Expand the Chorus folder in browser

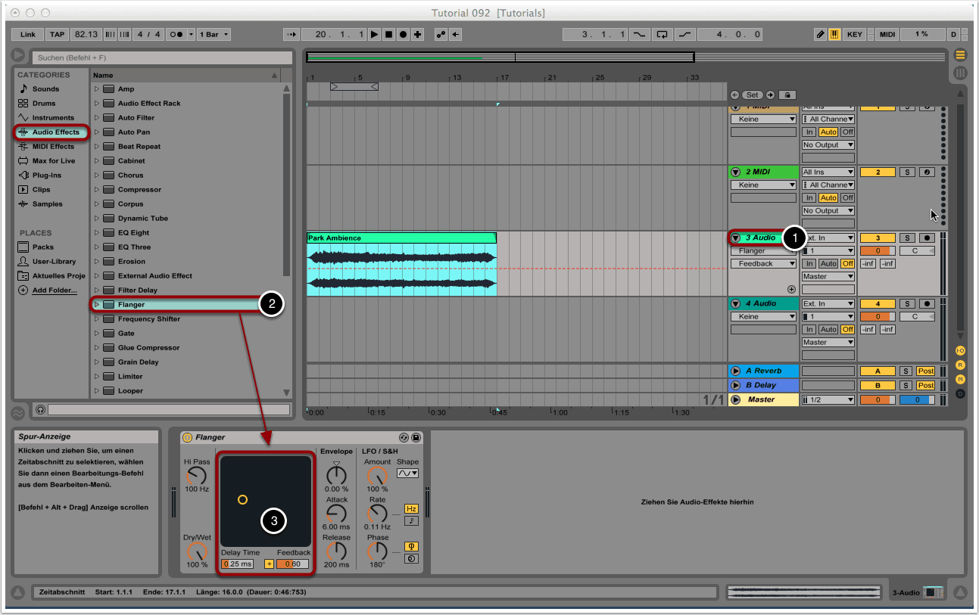pos(97,175)
